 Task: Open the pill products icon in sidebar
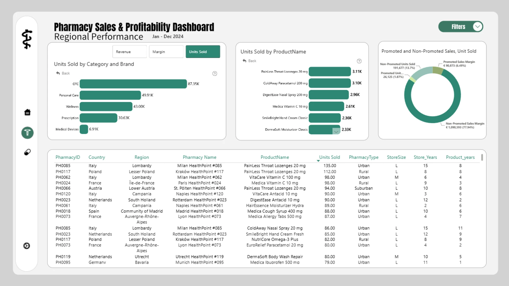click(x=27, y=152)
